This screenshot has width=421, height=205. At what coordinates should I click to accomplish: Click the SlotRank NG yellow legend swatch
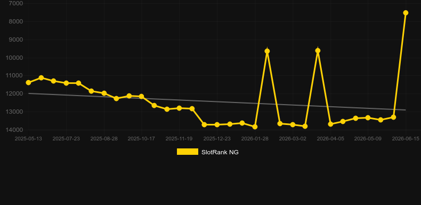click(188, 152)
